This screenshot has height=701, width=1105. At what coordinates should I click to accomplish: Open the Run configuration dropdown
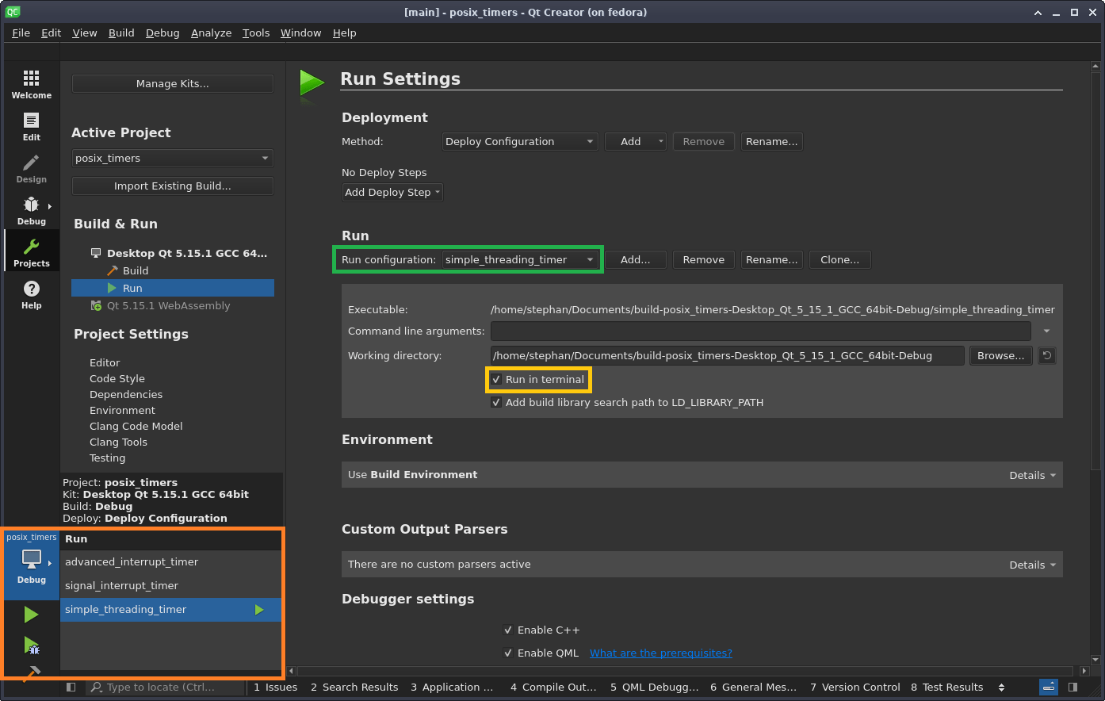(519, 260)
